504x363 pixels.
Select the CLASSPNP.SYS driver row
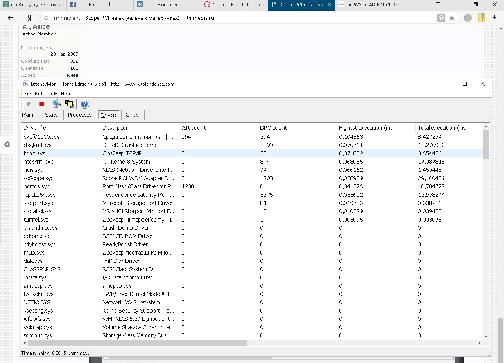pyautogui.click(x=252, y=269)
